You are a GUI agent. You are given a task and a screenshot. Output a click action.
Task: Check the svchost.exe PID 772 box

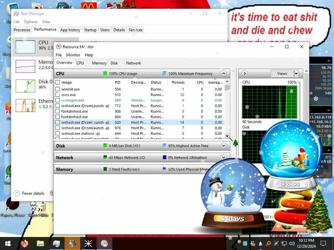57,106
